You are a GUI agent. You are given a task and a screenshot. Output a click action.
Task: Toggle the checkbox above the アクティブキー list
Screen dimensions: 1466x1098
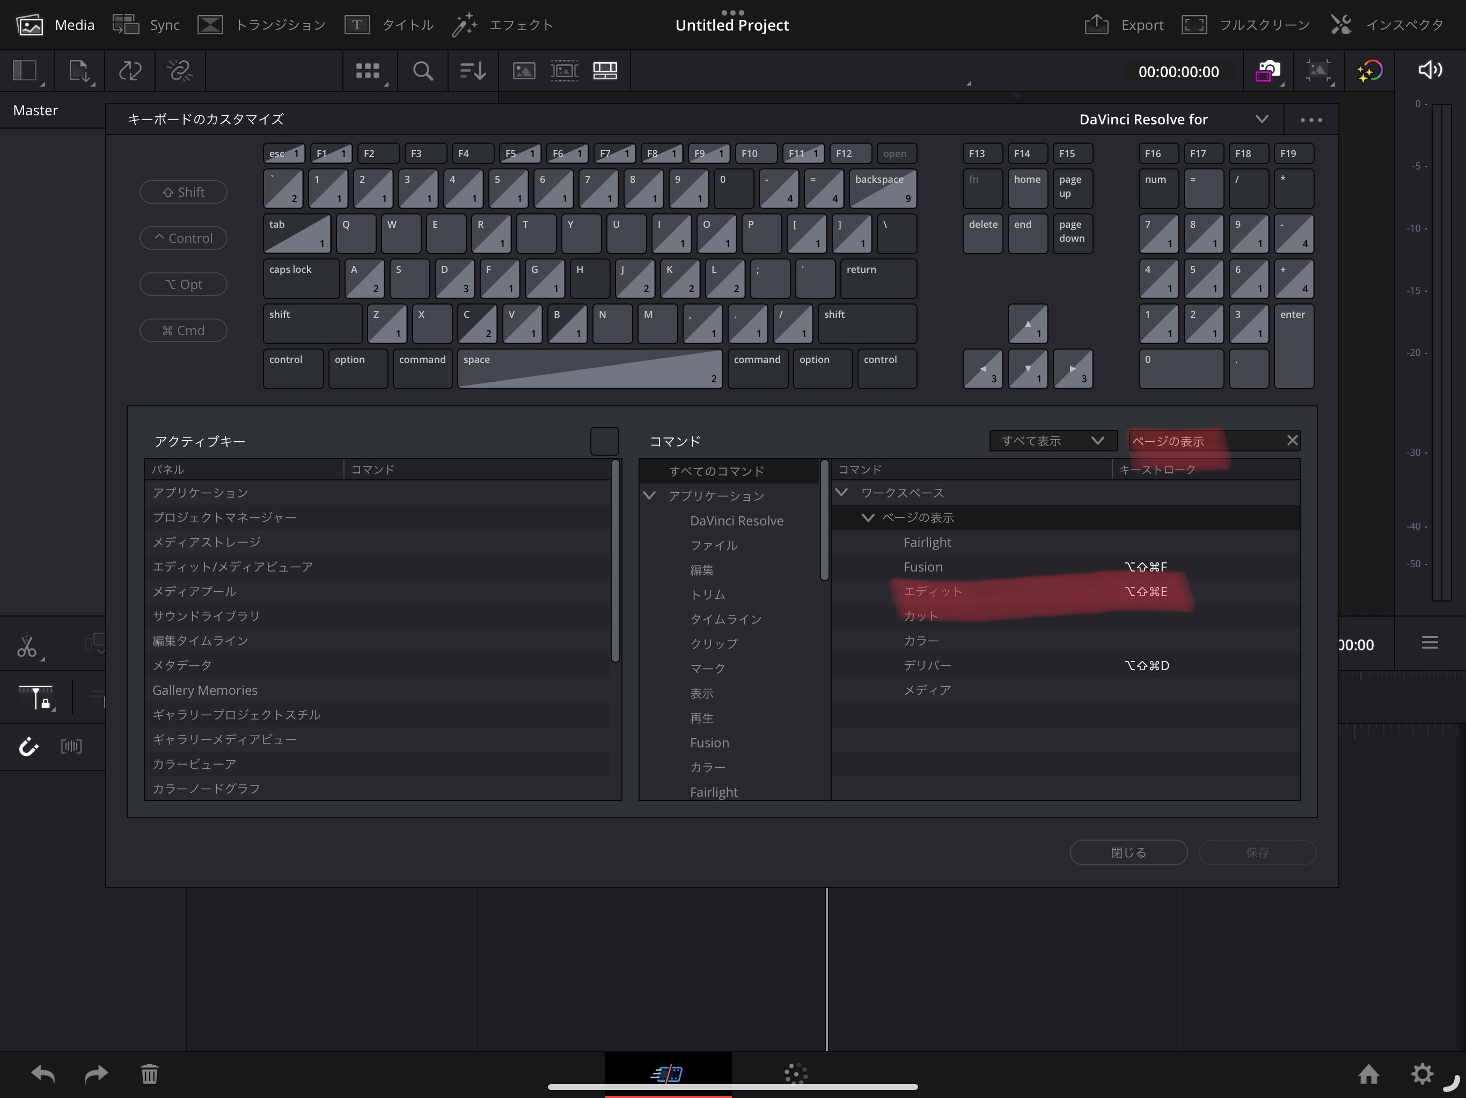[604, 440]
